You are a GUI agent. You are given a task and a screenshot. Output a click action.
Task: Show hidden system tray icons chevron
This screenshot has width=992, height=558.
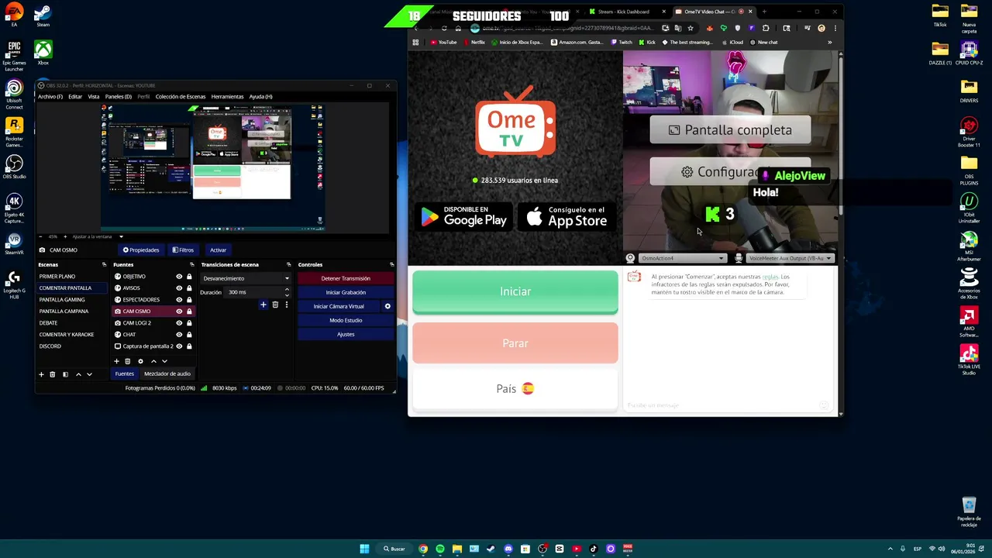click(890, 549)
